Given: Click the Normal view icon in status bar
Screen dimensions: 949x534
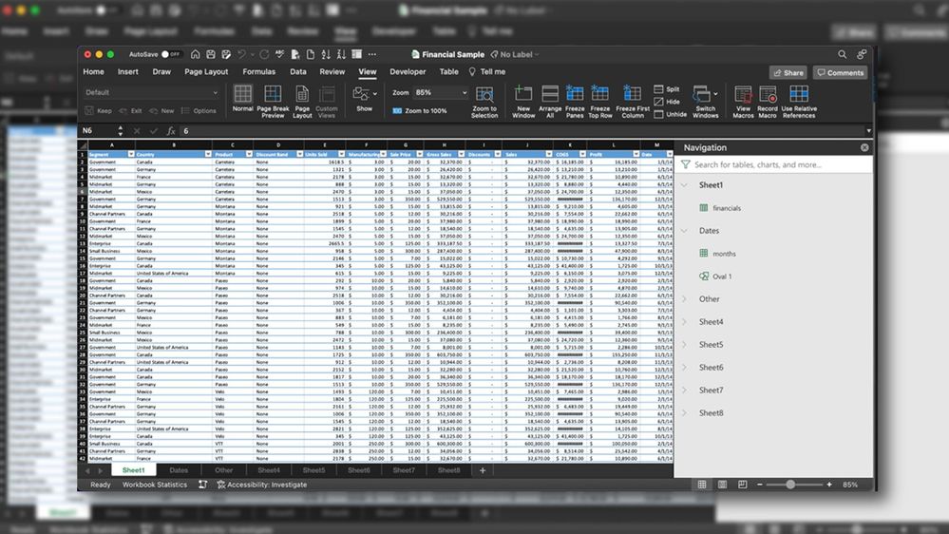Looking at the screenshot, I should [702, 485].
